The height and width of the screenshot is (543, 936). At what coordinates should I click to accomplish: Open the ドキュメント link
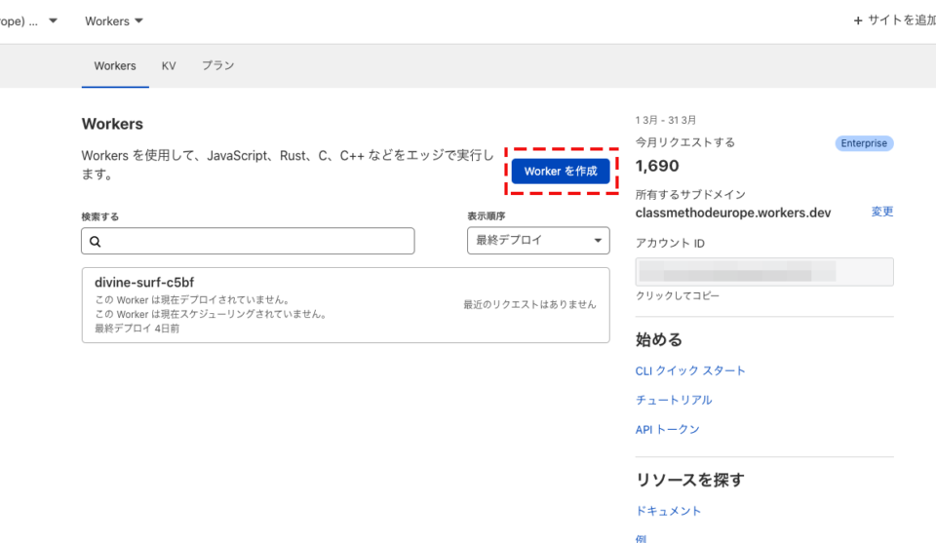pyautogui.click(x=668, y=512)
